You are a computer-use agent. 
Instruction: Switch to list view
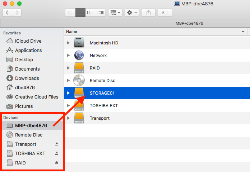(80, 13)
